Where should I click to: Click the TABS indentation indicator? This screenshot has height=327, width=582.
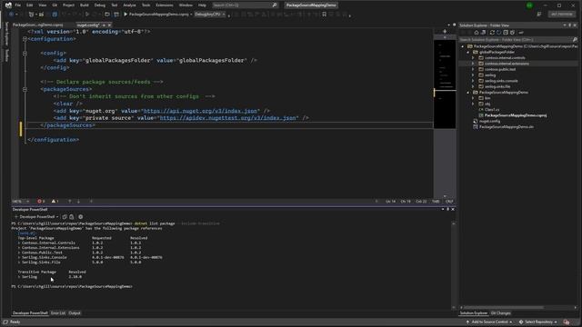pyautogui.click(x=436, y=202)
